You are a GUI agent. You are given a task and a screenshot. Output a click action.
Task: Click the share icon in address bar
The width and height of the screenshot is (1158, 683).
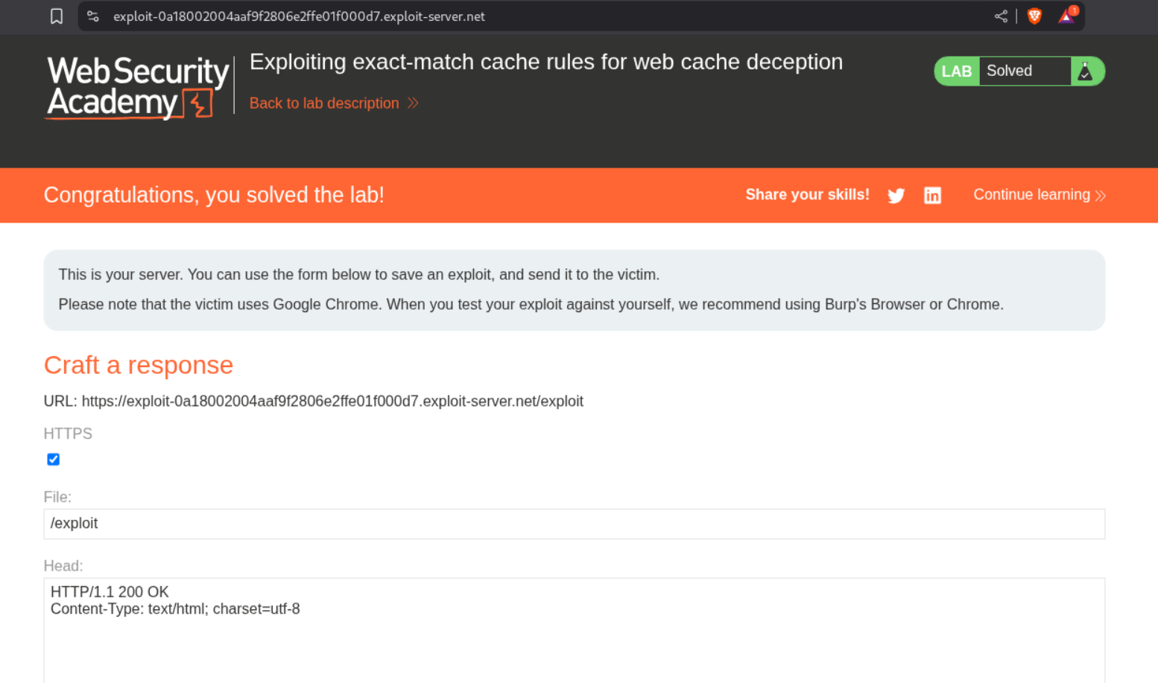click(1001, 16)
